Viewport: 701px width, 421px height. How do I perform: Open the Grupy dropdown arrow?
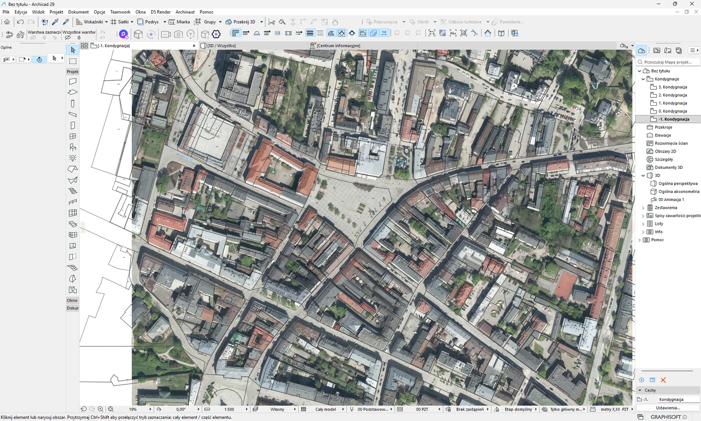(220, 22)
